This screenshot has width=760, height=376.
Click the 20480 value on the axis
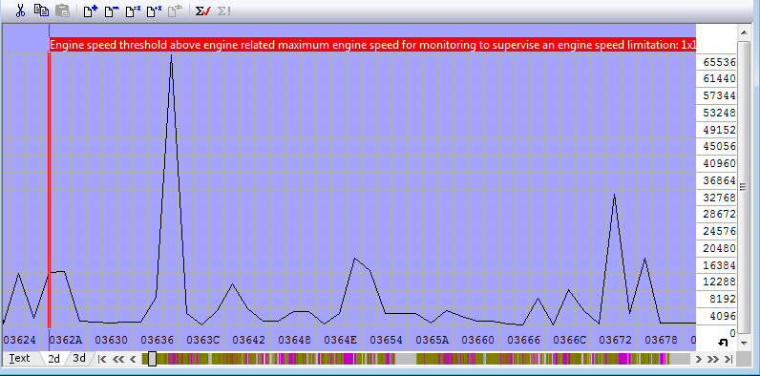coord(720,248)
